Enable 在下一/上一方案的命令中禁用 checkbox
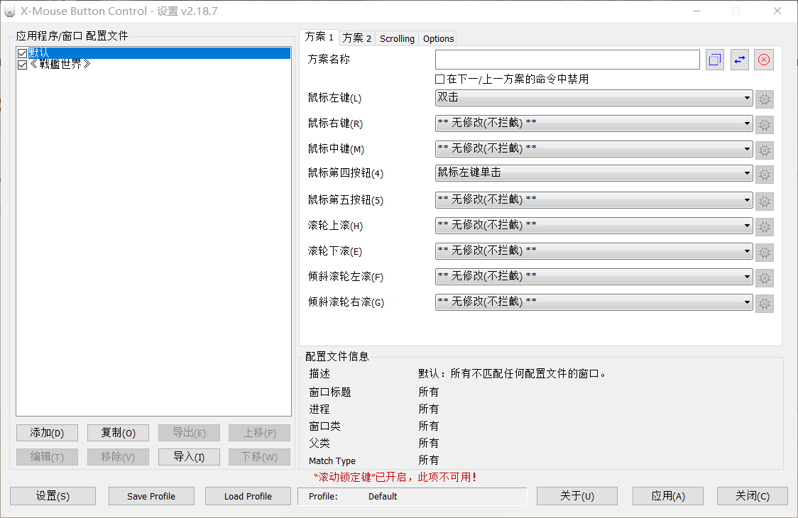The height and width of the screenshot is (518, 798). 439,79
